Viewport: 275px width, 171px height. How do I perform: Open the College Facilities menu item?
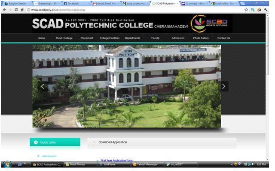pyautogui.click(x=110, y=38)
